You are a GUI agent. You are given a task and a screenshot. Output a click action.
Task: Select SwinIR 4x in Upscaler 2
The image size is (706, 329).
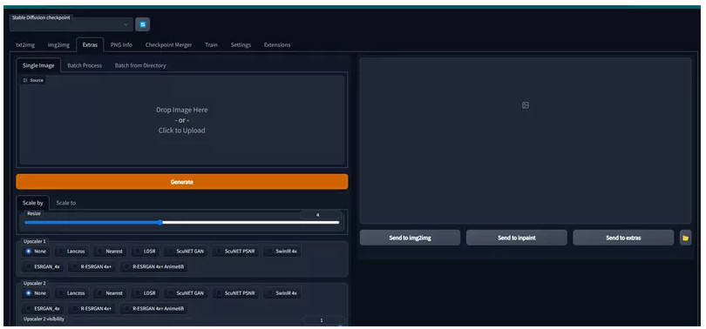(282, 293)
